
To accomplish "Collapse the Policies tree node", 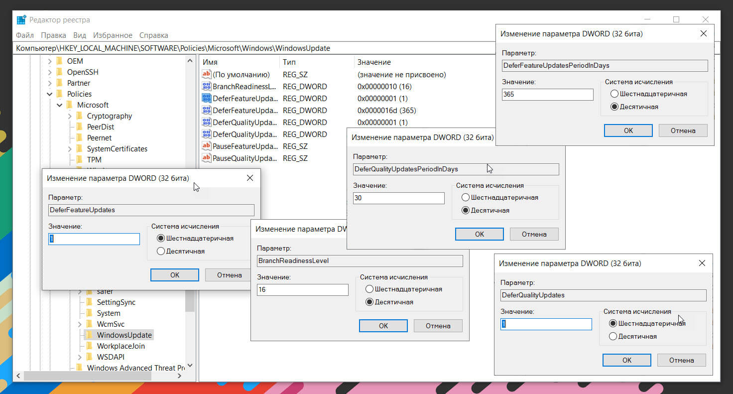I will pos(50,94).
